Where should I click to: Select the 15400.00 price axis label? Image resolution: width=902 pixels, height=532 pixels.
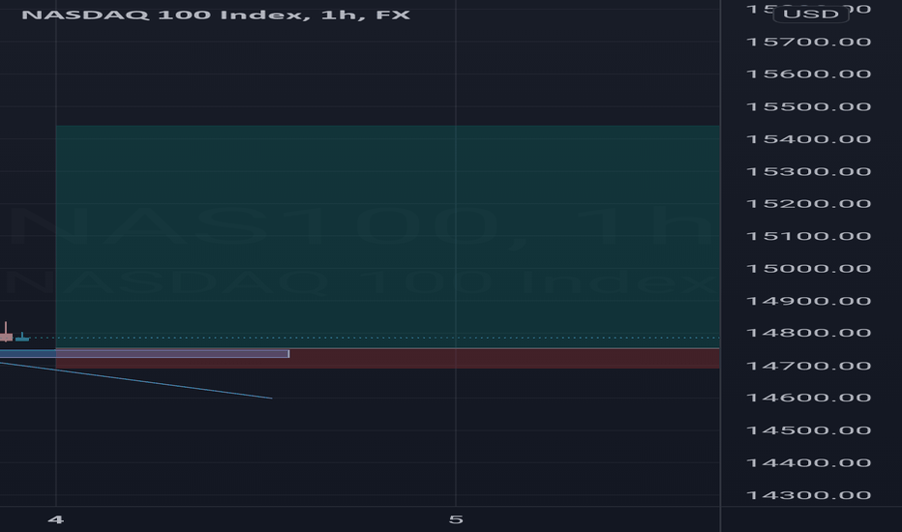tap(808, 139)
